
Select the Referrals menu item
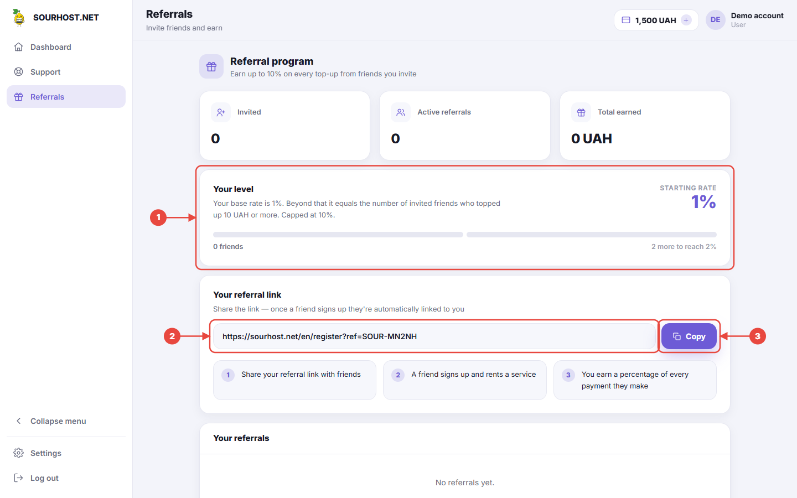(x=66, y=97)
